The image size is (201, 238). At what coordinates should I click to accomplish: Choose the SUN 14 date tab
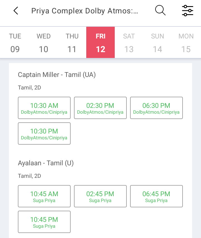click(x=157, y=42)
